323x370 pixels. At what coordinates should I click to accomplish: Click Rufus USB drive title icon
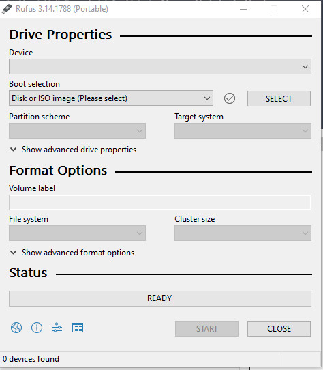pos(7,9)
